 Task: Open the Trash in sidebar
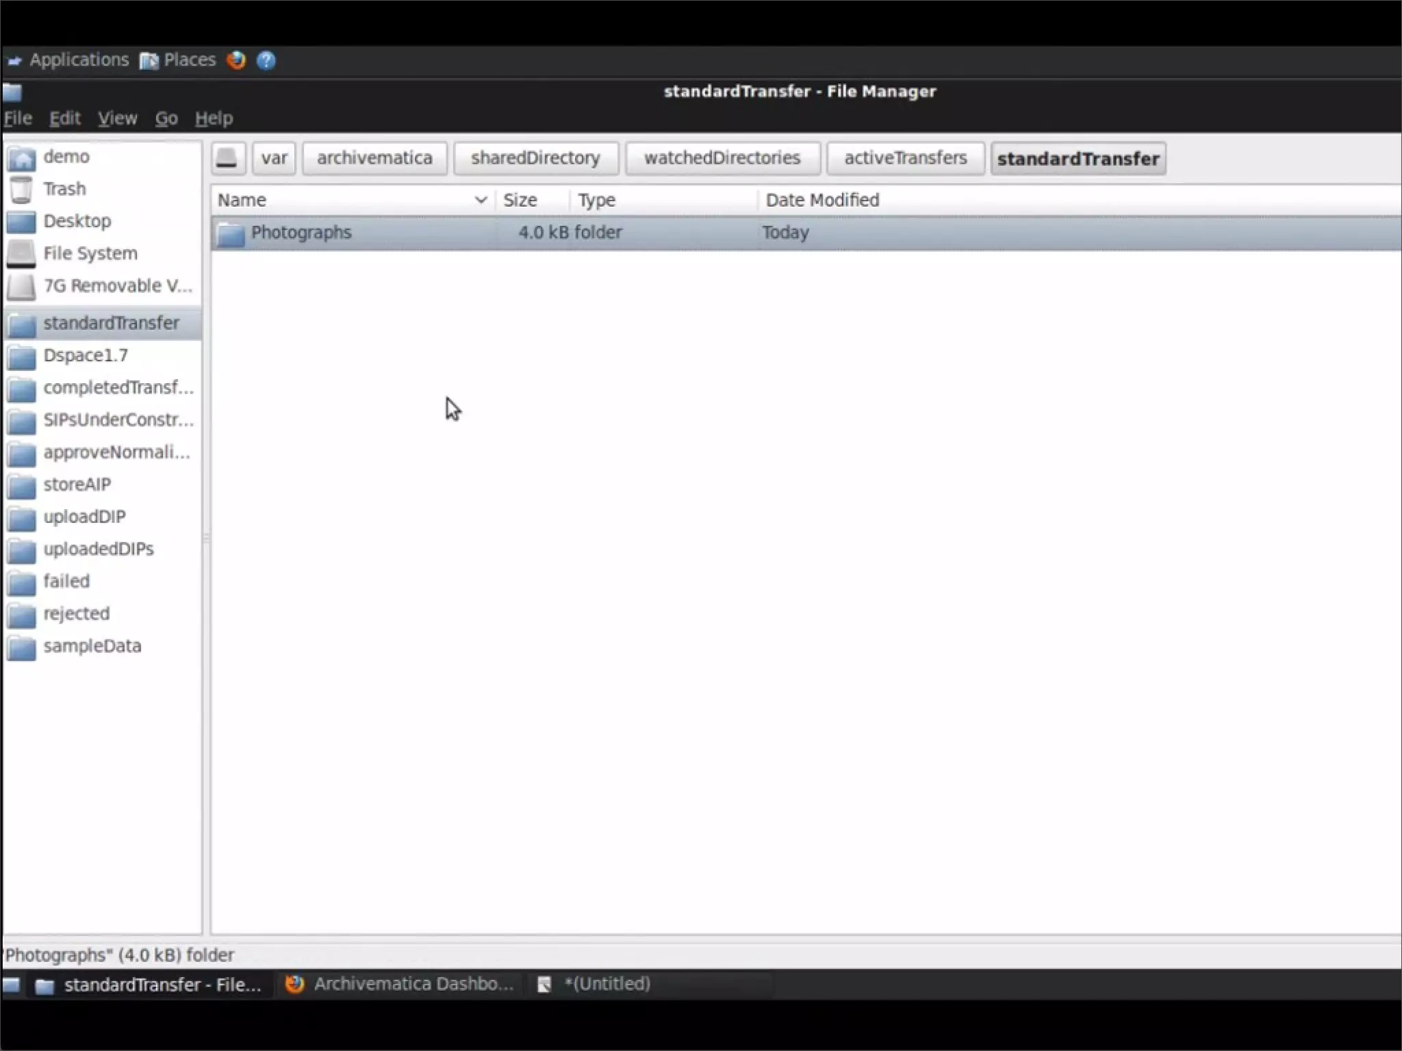[x=64, y=189]
